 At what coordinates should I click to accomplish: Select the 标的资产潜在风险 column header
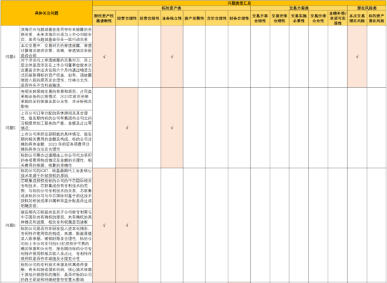point(377,18)
